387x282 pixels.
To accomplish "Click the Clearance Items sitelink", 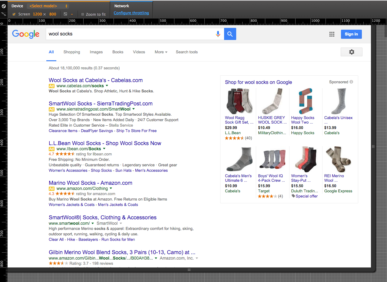I will (x=63, y=131).
